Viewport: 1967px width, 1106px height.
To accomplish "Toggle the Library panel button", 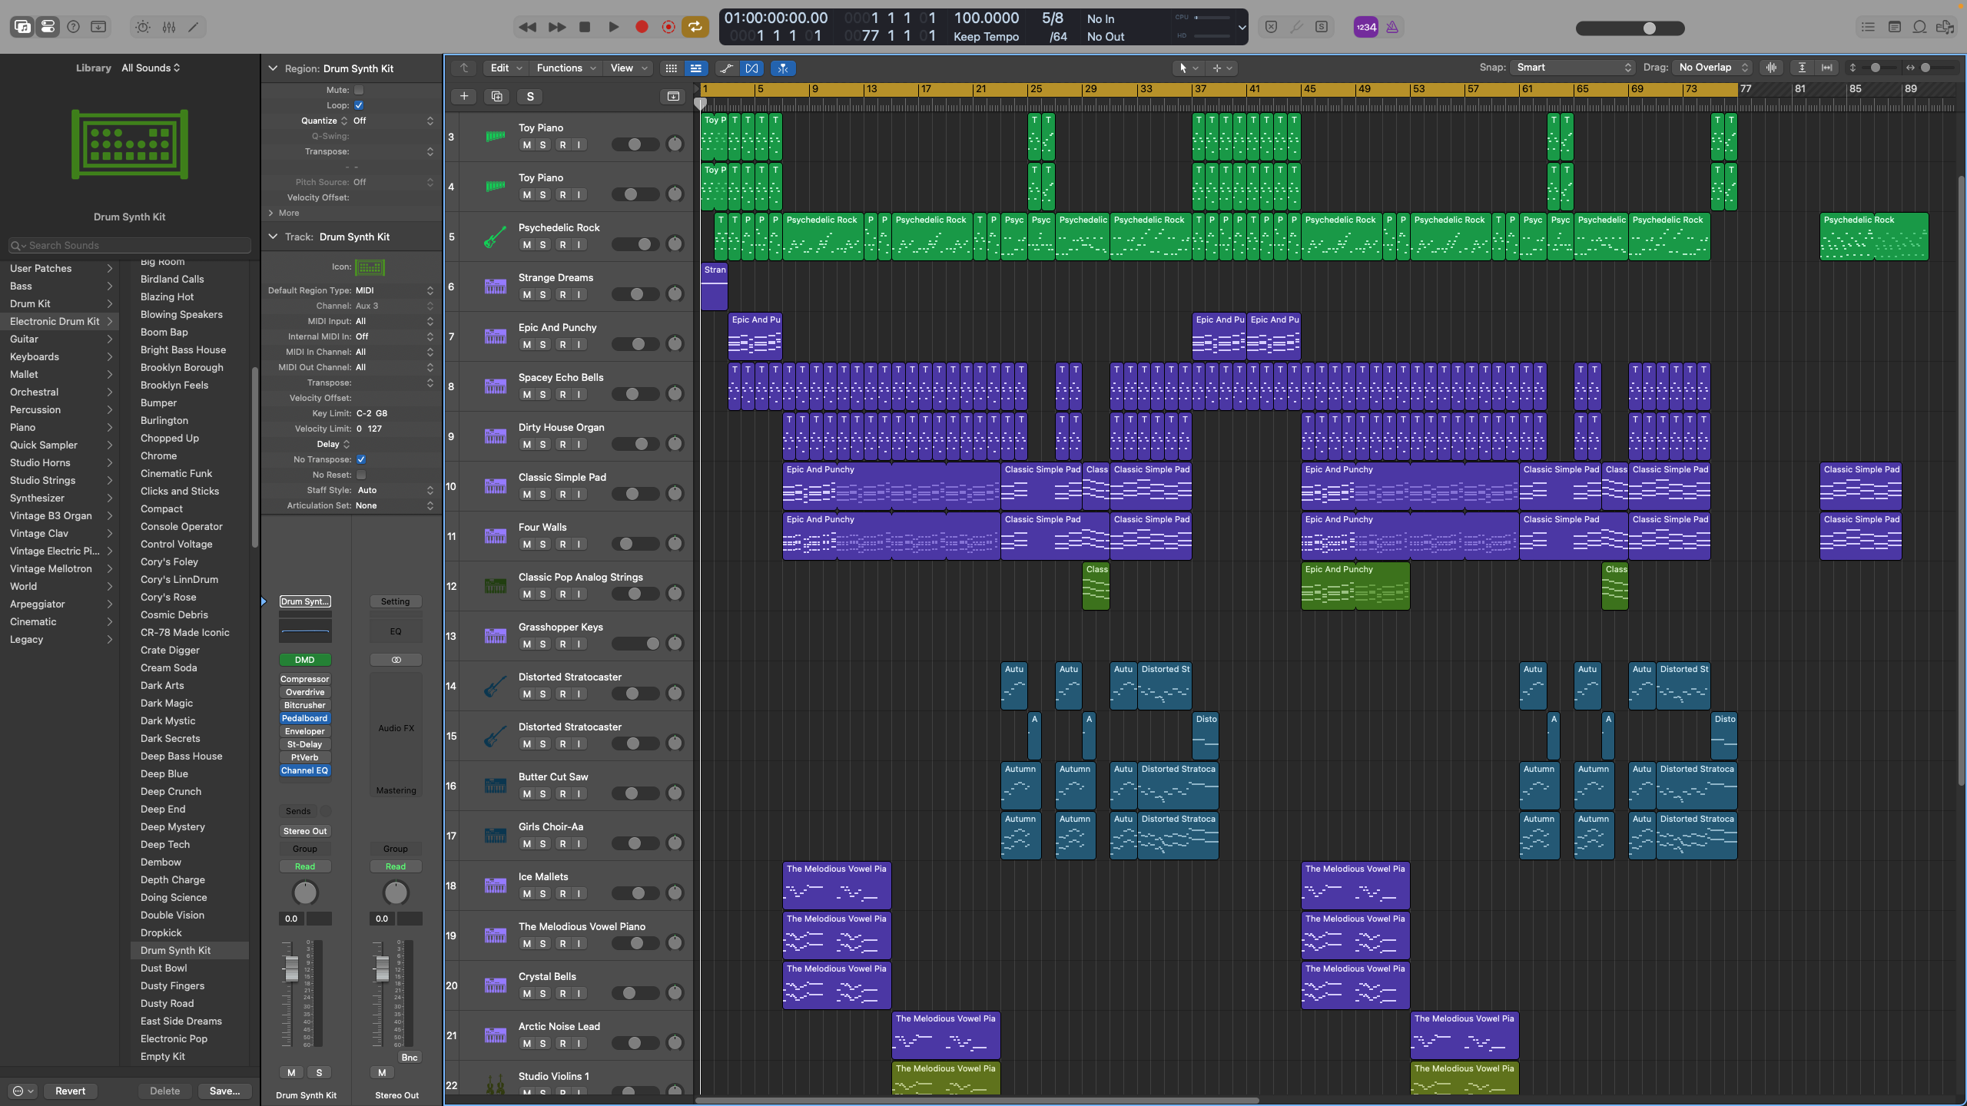I will pyautogui.click(x=22, y=27).
